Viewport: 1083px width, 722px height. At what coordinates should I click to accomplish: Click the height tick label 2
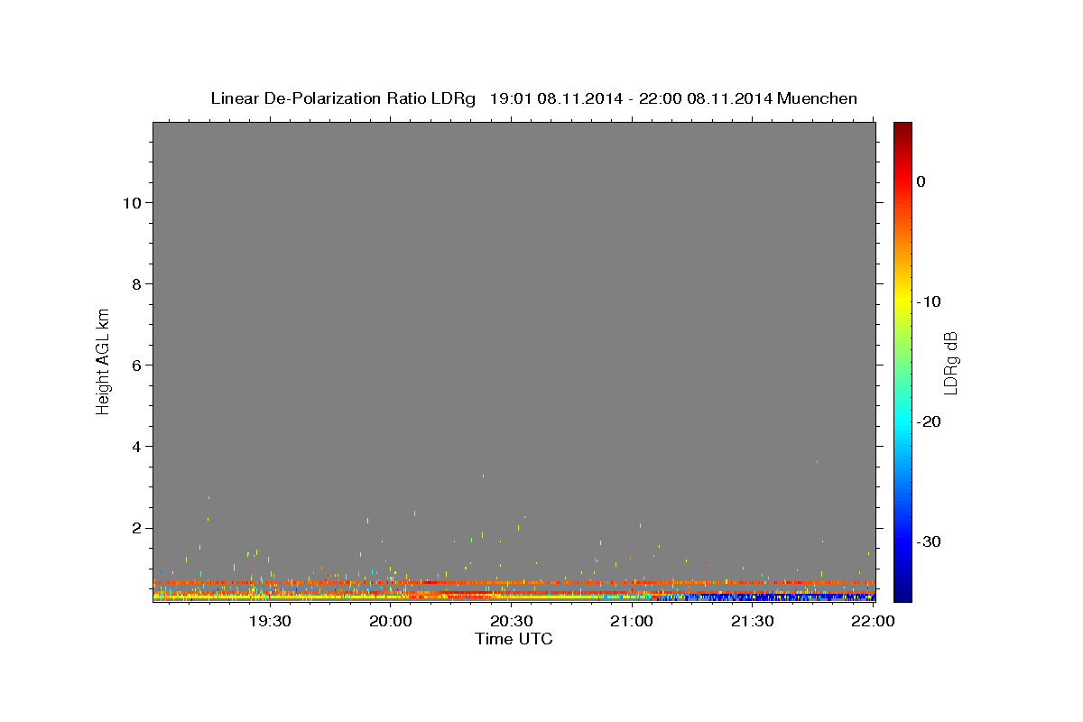pyautogui.click(x=135, y=528)
